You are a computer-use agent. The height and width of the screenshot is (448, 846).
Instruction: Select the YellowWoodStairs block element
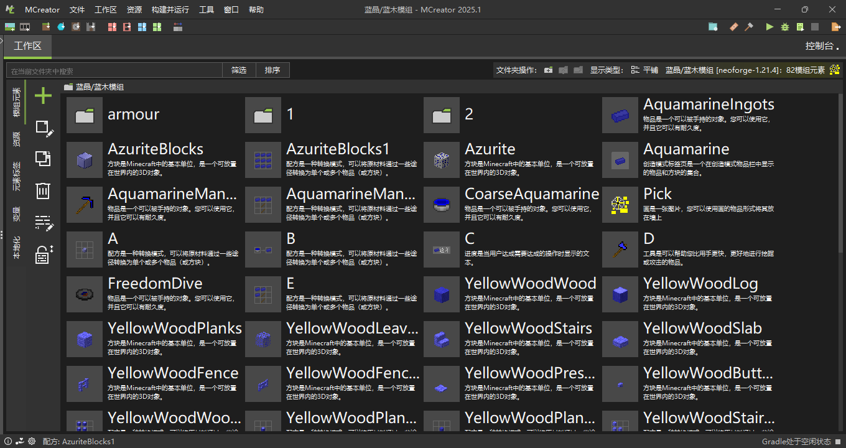[x=513, y=339]
